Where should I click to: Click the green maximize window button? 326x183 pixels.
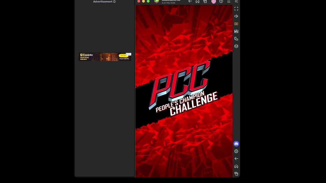[148, 1]
